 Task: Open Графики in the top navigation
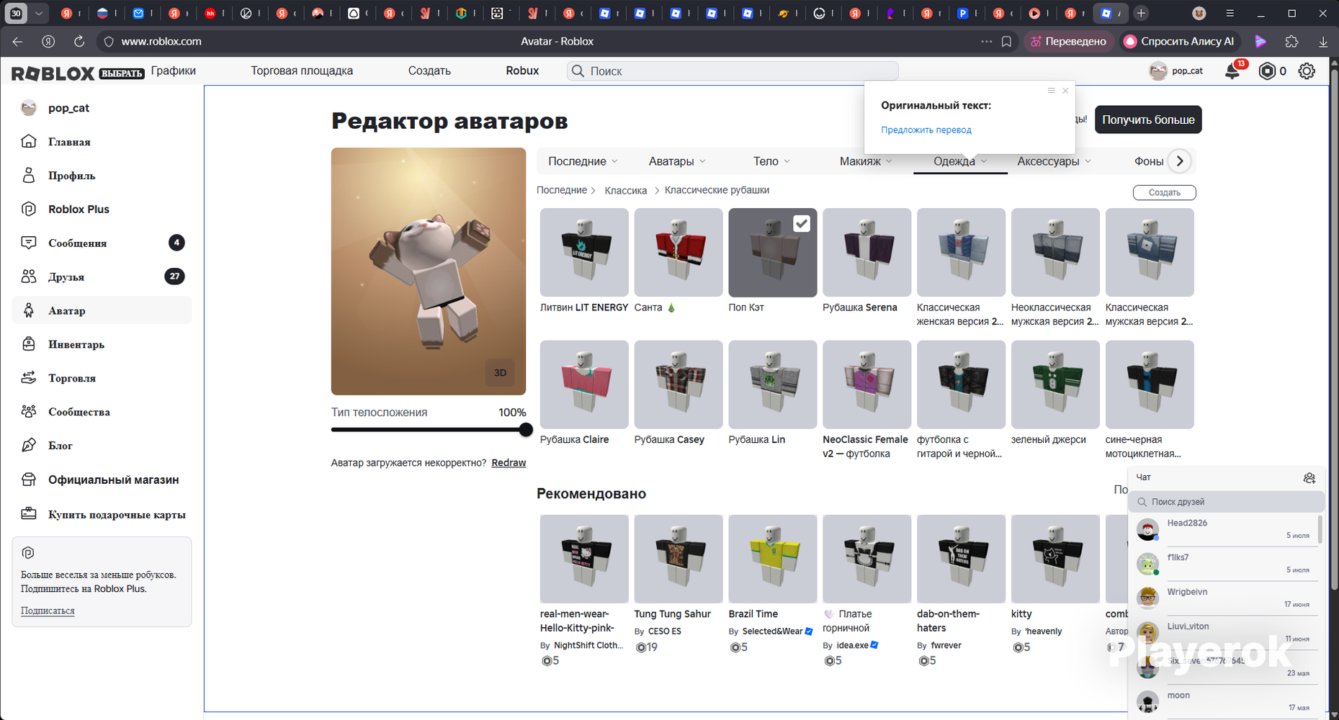[174, 71]
